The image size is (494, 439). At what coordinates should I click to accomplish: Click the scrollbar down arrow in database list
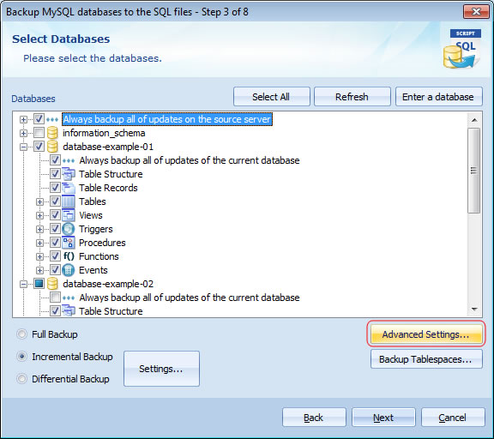(474, 310)
